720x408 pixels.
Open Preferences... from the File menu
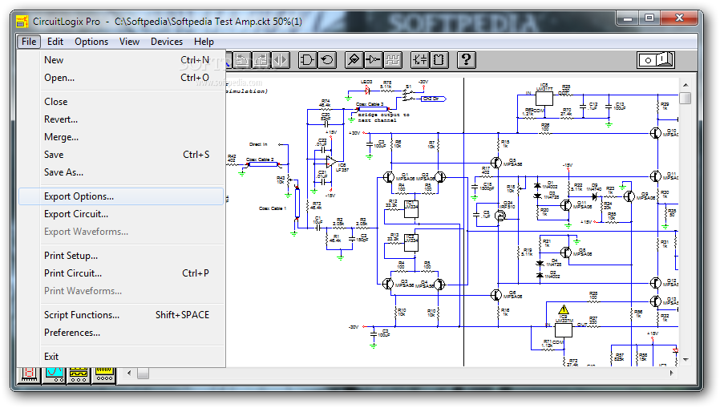(122, 333)
